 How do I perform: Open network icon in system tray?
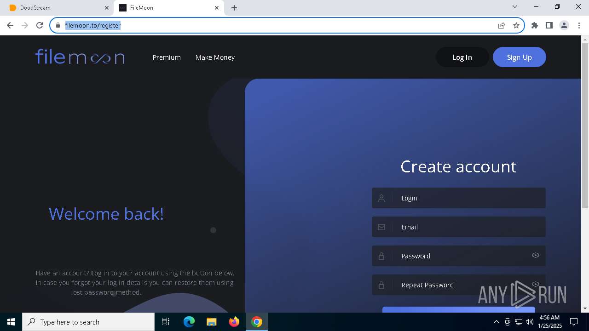pos(519,322)
